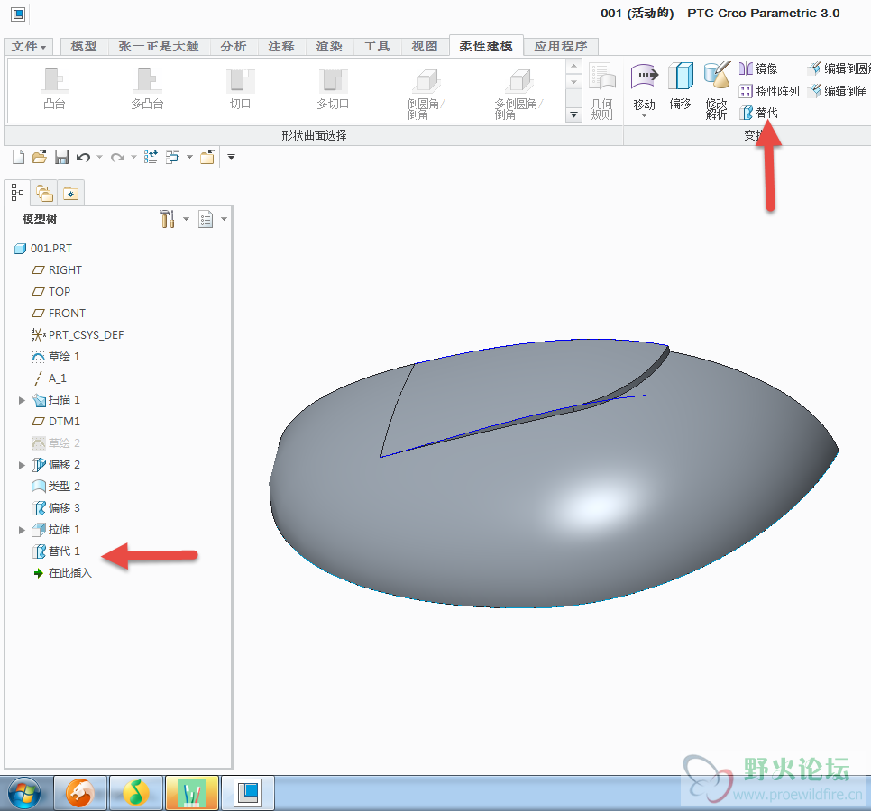This screenshot has width=871, height=811.
Task: Select PRT_CSYS_DEF coordinate system
Action: [78, 335]
